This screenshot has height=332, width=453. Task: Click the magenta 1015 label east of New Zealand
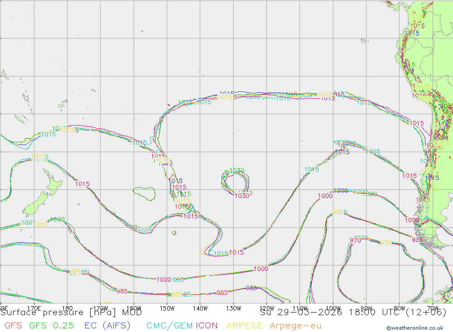pos(82,184)
